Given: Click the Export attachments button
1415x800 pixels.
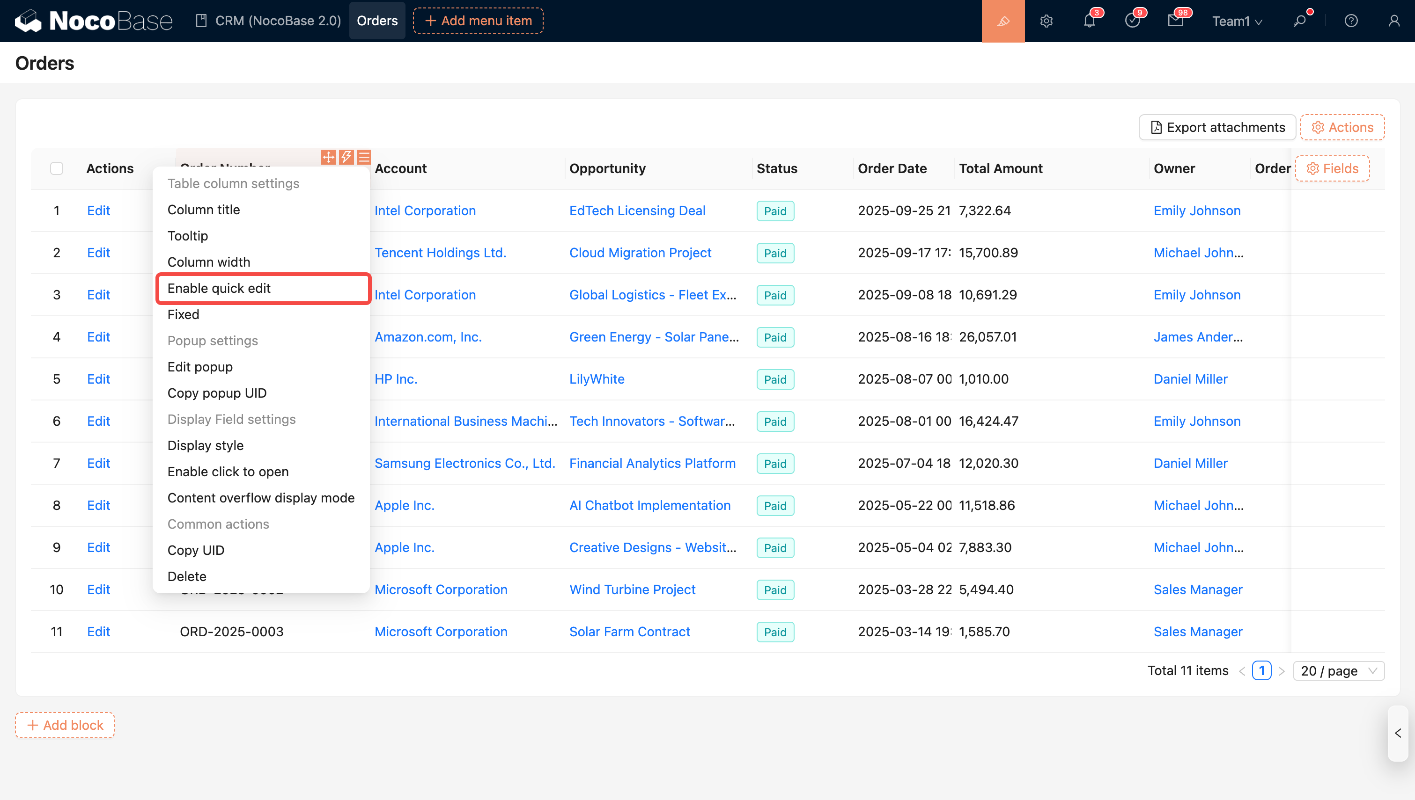Looking at the screenshot, I should click(1217, 127).
